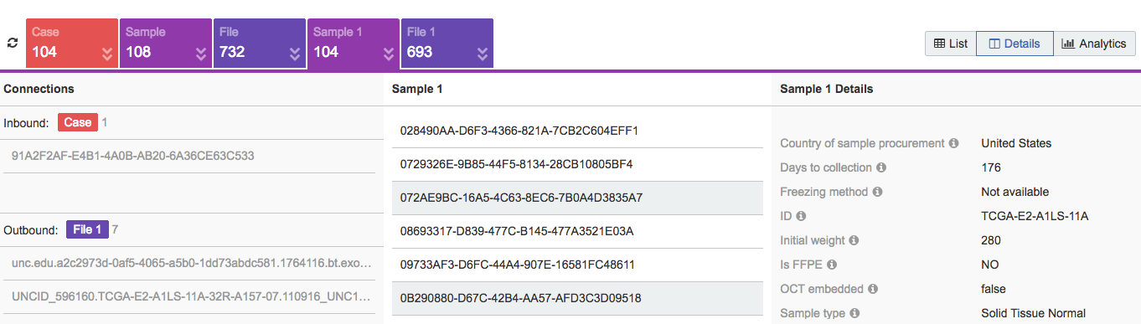
Task: Click info icon next to Is FFPE
Action: coord(832,265)
